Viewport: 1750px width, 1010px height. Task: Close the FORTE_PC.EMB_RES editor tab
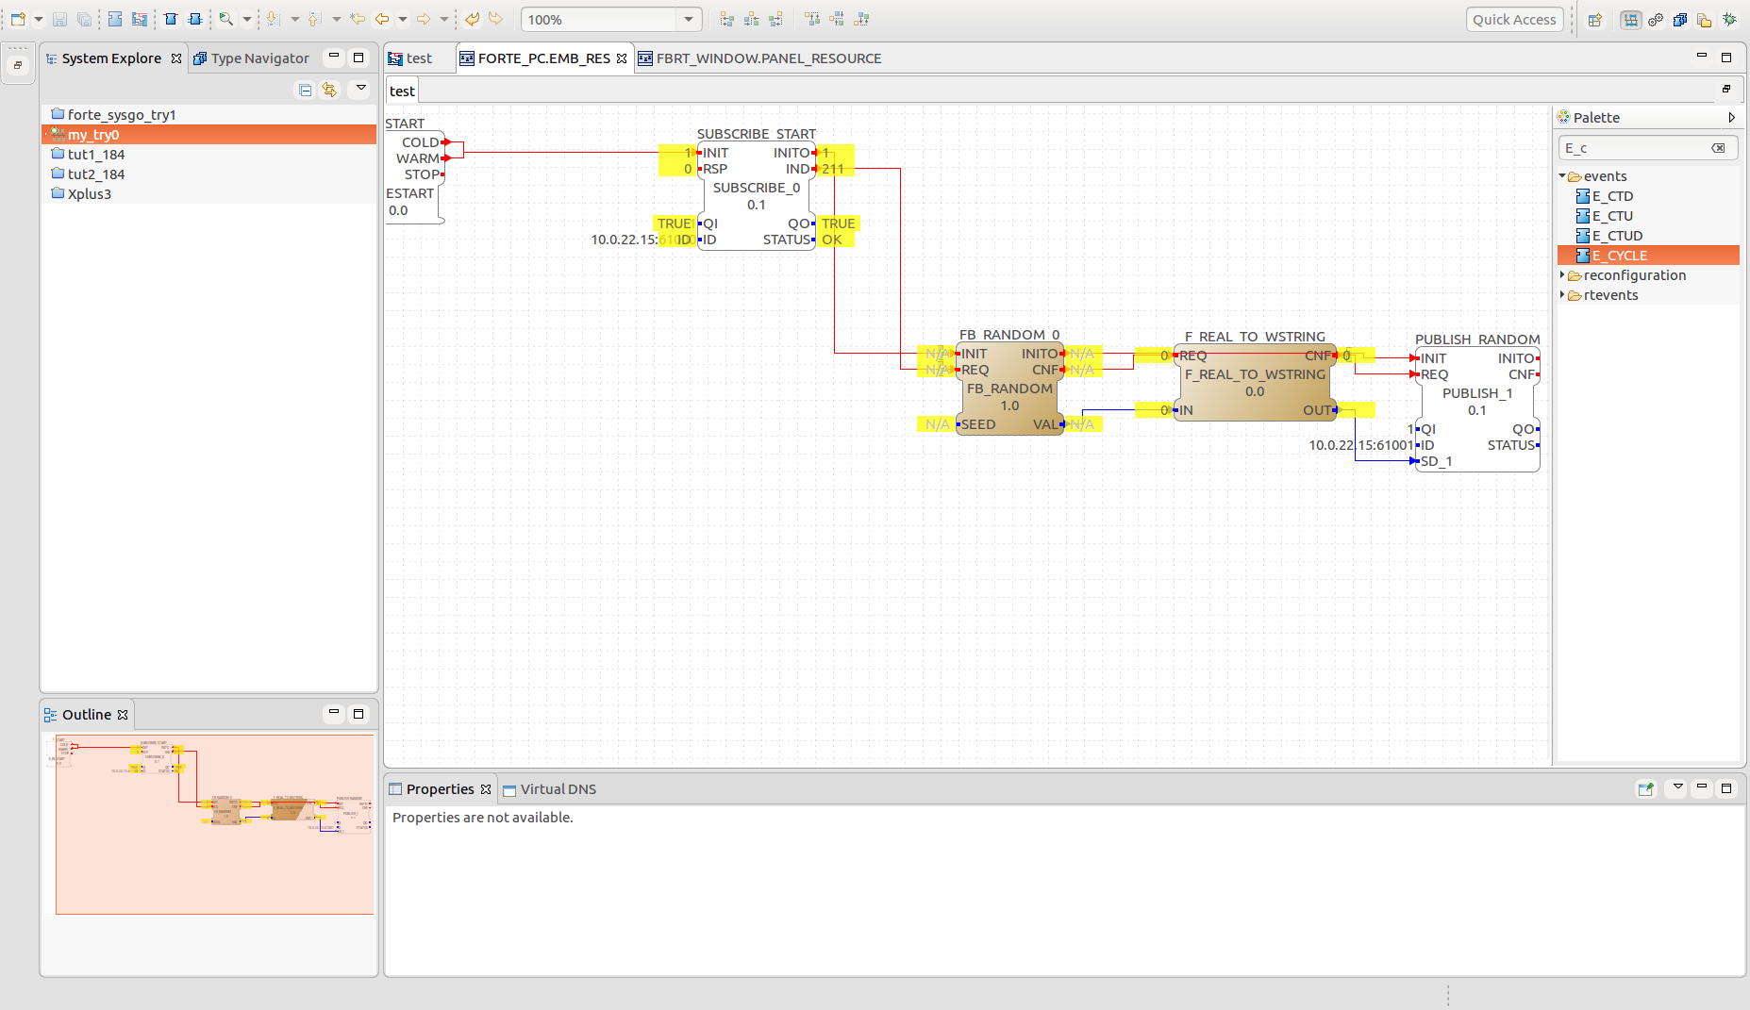622,58
